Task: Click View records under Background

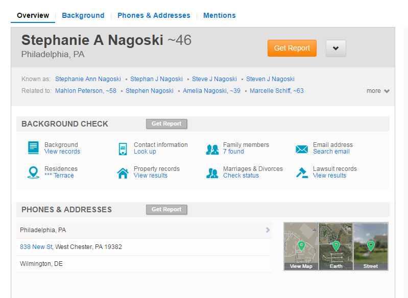Action: coord(62,152)
